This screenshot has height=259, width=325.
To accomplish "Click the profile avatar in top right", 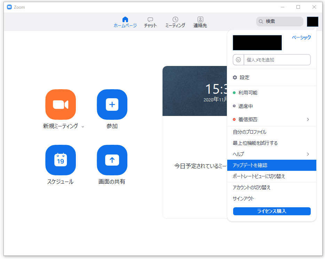I will pyautogui.click(x=312, y=22).
